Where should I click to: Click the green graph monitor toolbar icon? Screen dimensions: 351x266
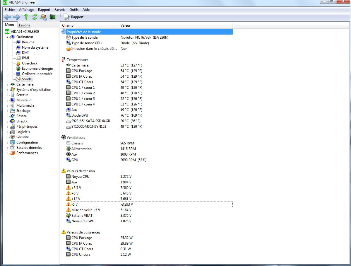point(53,17)
